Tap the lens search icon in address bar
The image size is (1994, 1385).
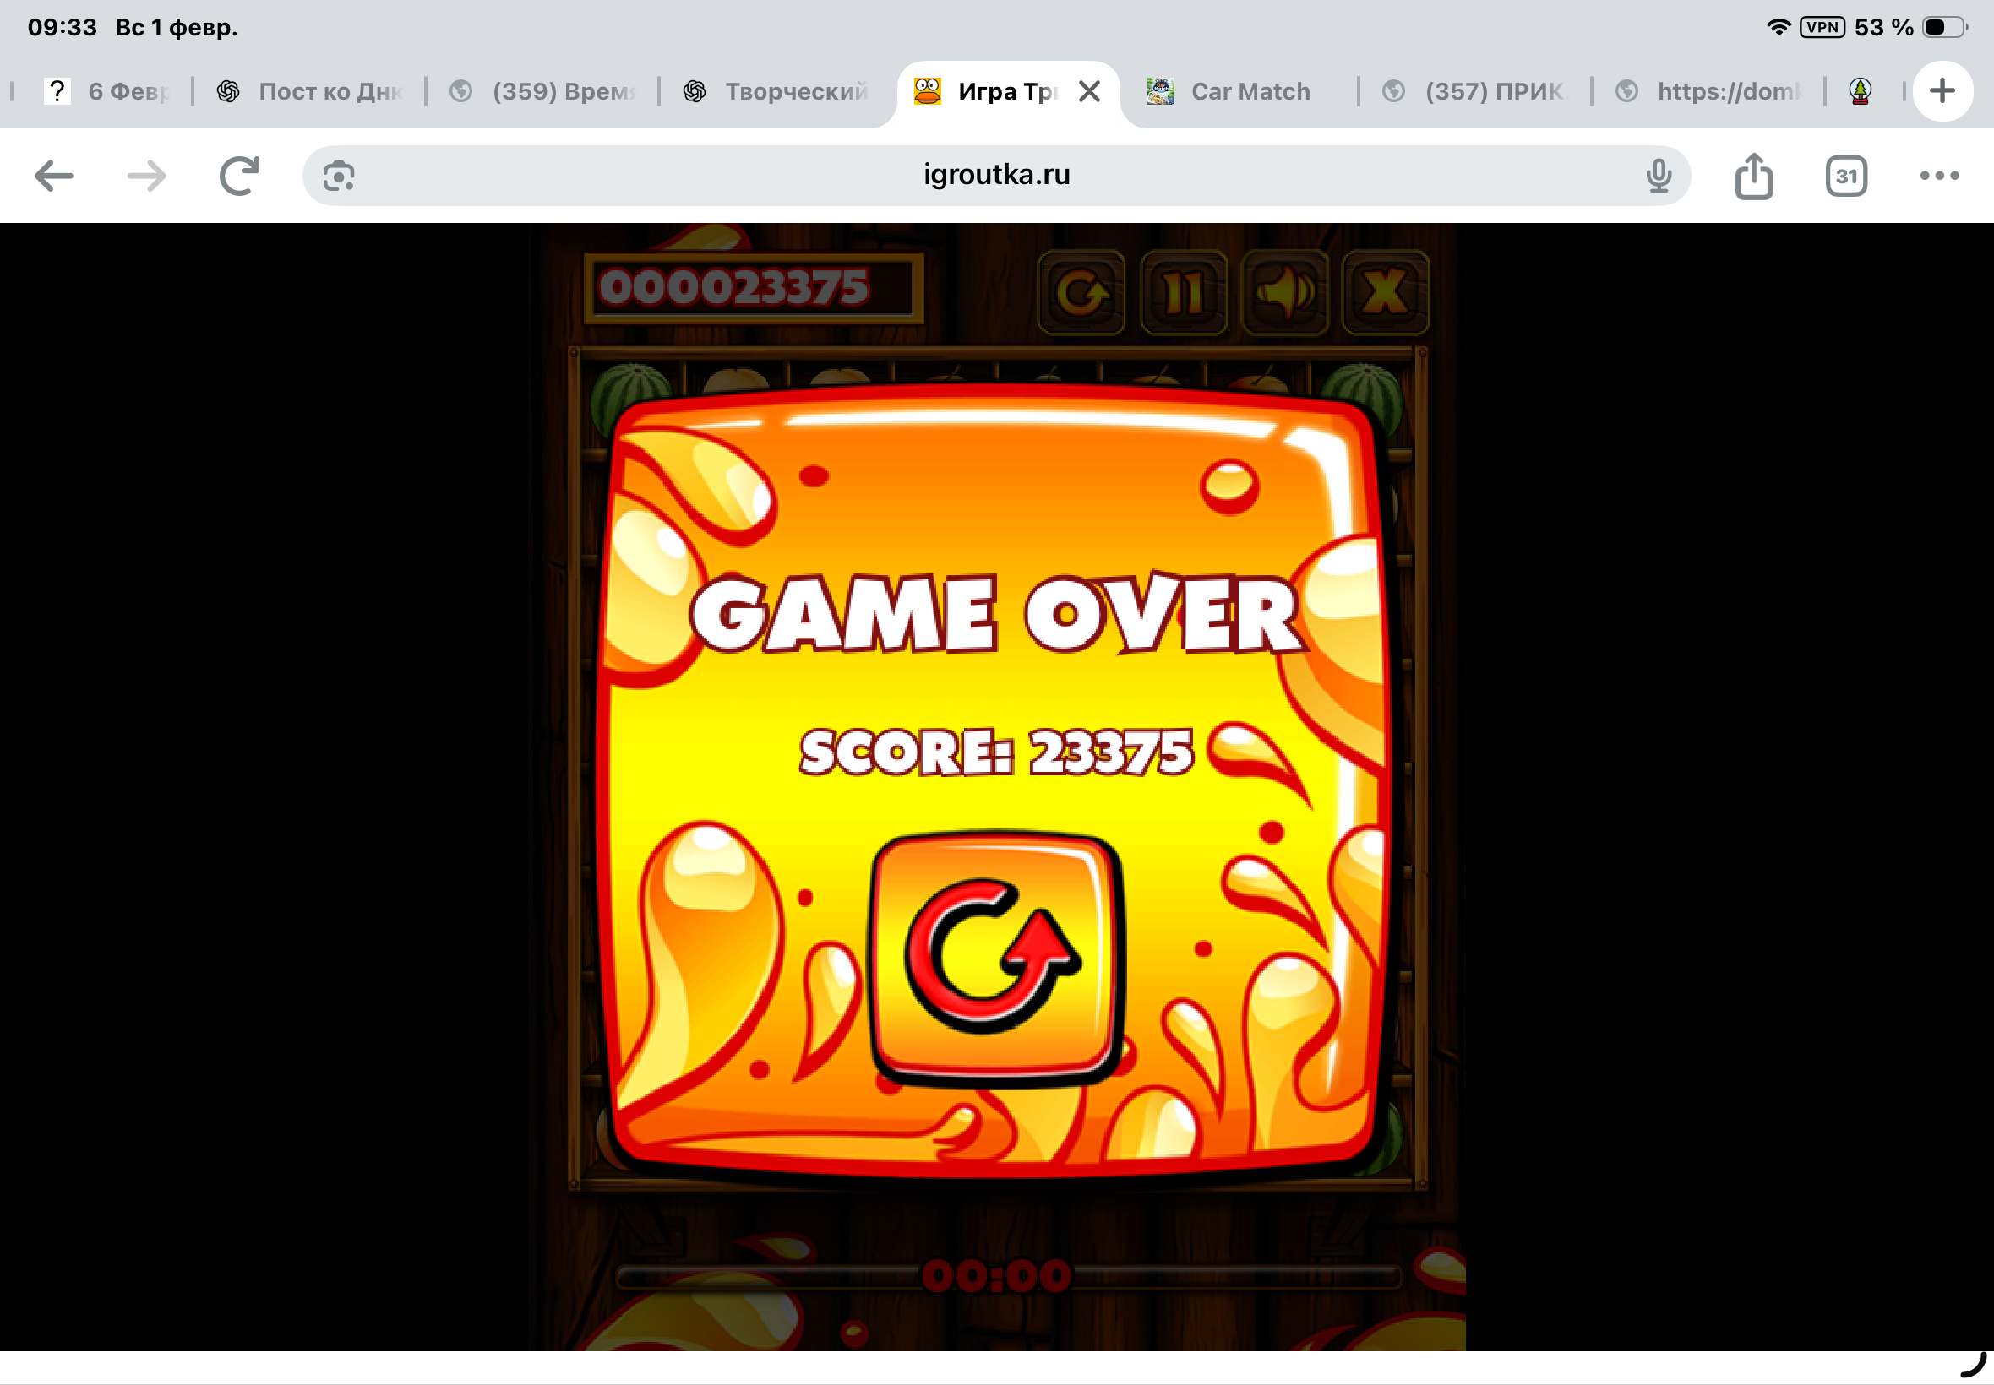click(339, 177)
